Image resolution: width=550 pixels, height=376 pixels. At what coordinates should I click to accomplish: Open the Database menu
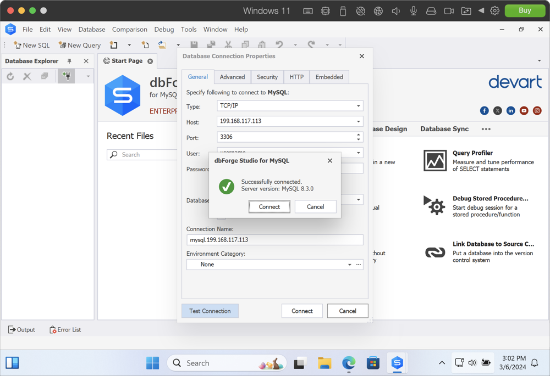[x=92, y=30]
